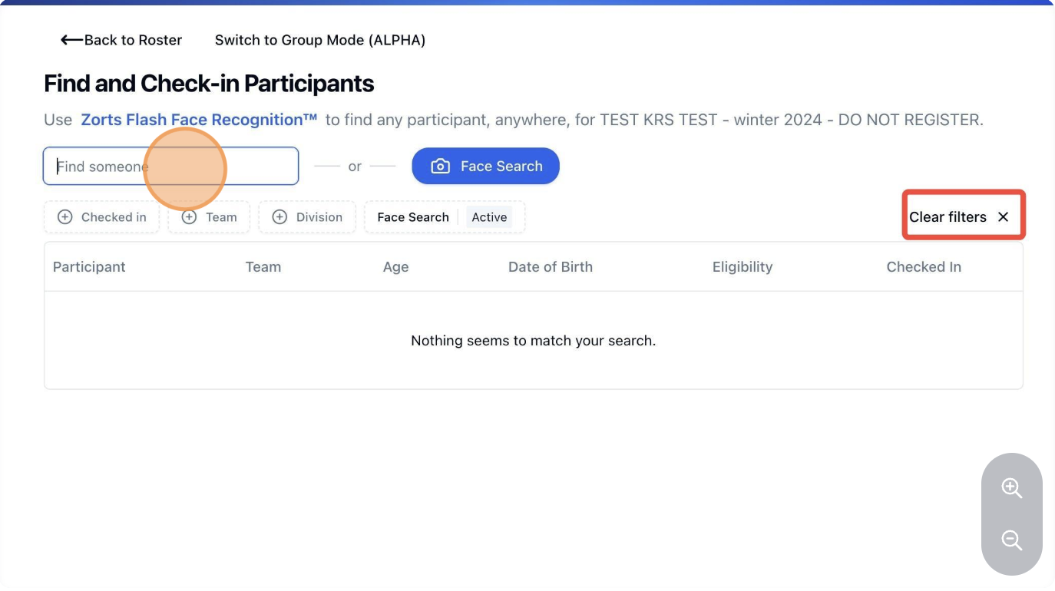This screenshot has width=1055, height=591.
Task: Sort by the Participant column header
Action: tap(89, 267)
